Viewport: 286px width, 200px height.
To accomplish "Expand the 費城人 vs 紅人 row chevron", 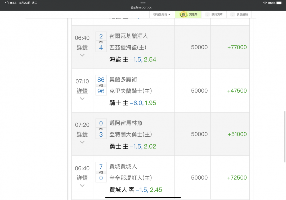I will [82, 186].
